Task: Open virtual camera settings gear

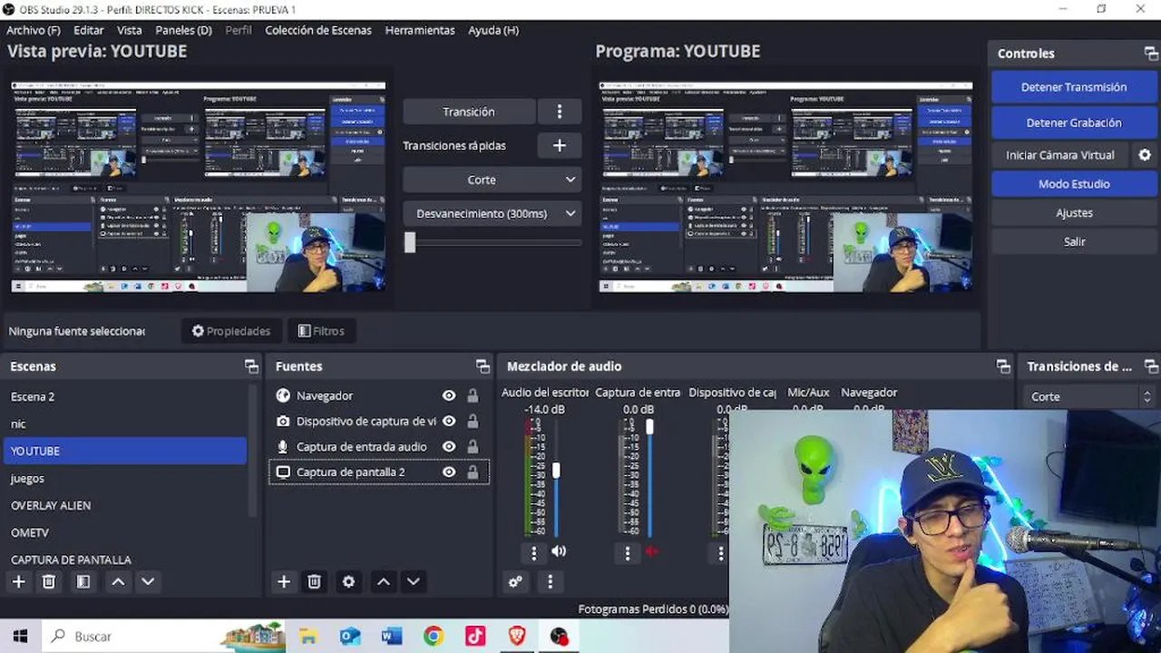Action: (1145, 155)
